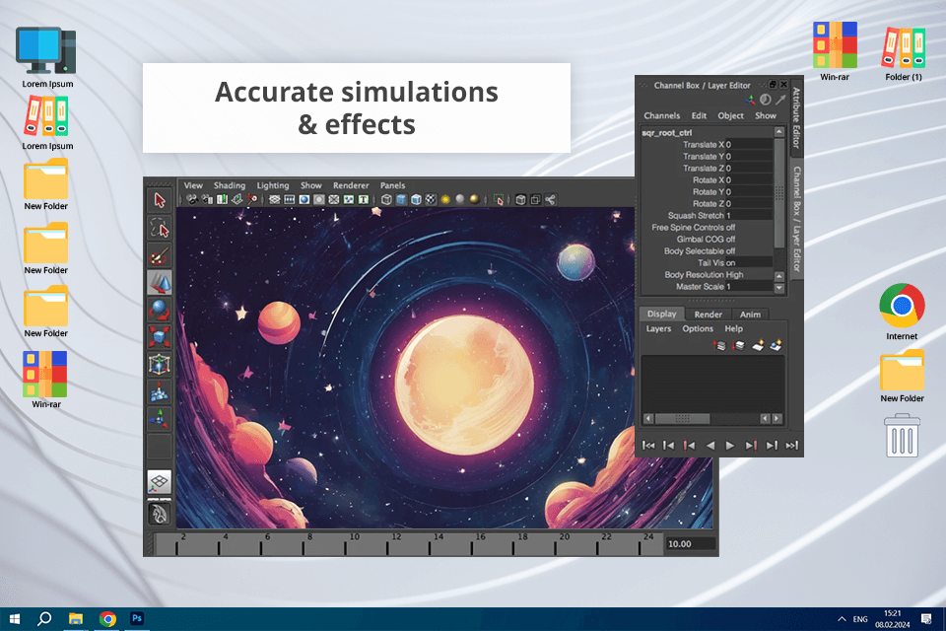Create a new empty layer icon
The image size is (946, 631).
point(758,345)
